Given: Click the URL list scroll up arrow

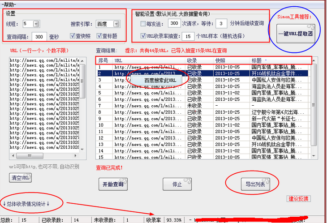Looking at the screenshot, I should coord(82,60).
